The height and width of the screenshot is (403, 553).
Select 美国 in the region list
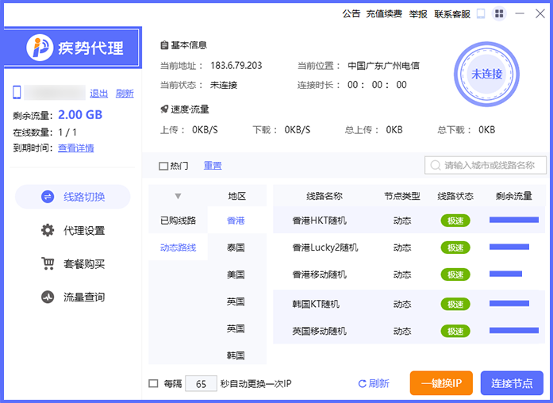[x=236, y=274]
